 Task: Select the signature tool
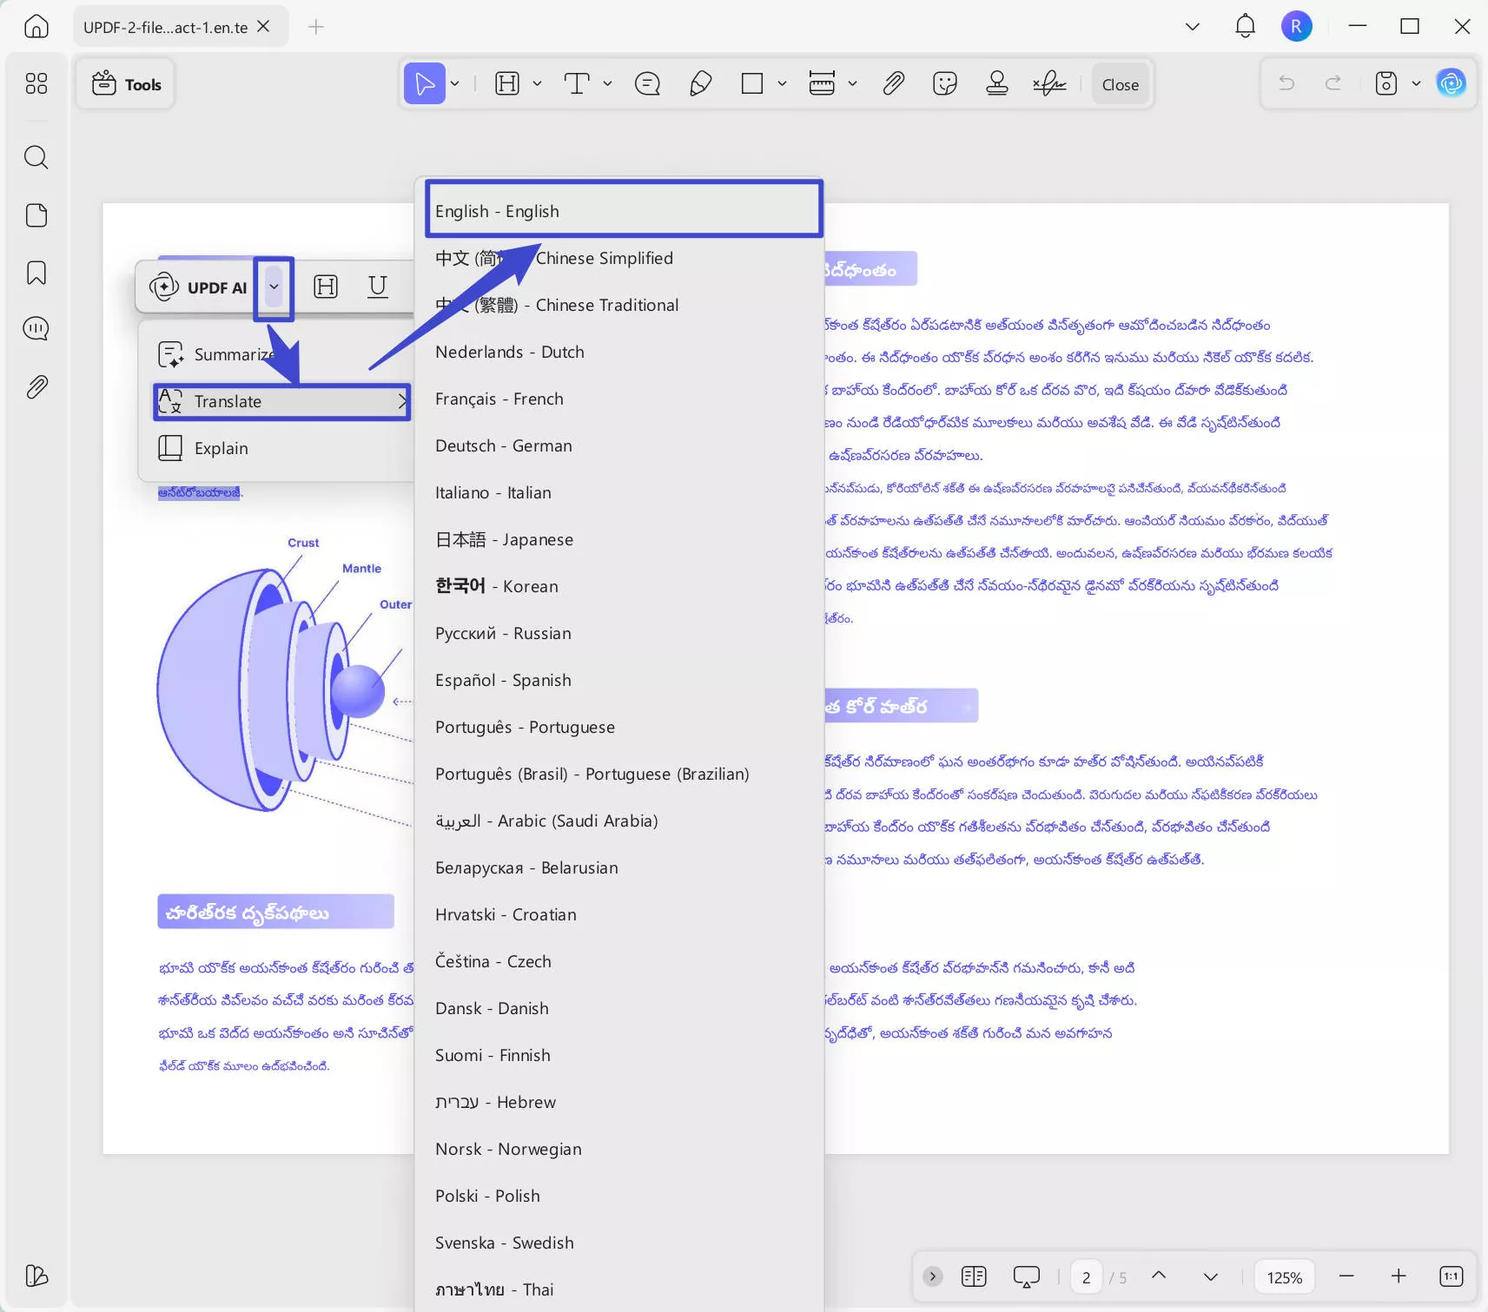coord(1049,83)
